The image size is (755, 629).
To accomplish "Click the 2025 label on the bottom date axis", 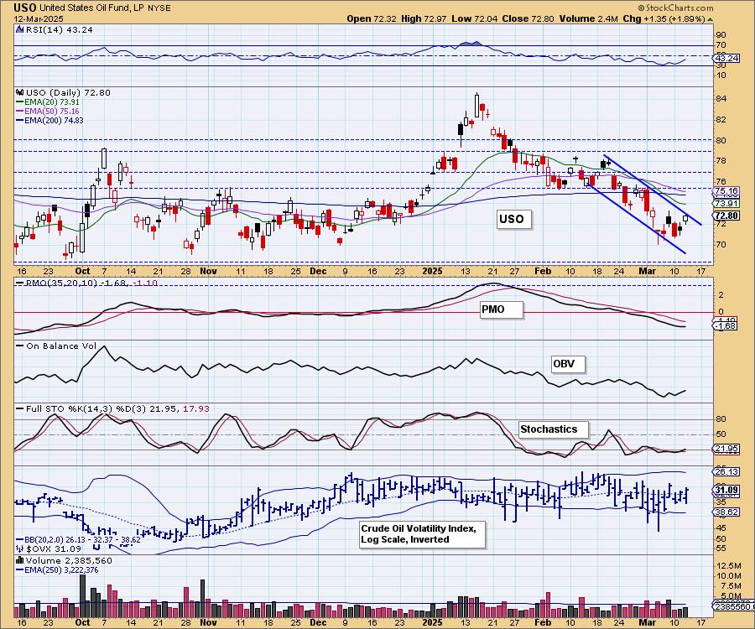I will coord(432,622).
